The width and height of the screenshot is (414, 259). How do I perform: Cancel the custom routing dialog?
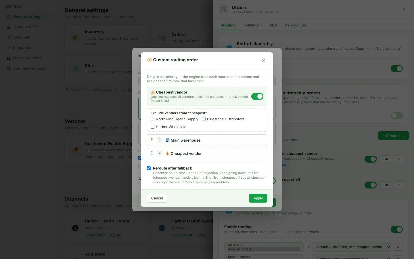click(x=157, y=198)
